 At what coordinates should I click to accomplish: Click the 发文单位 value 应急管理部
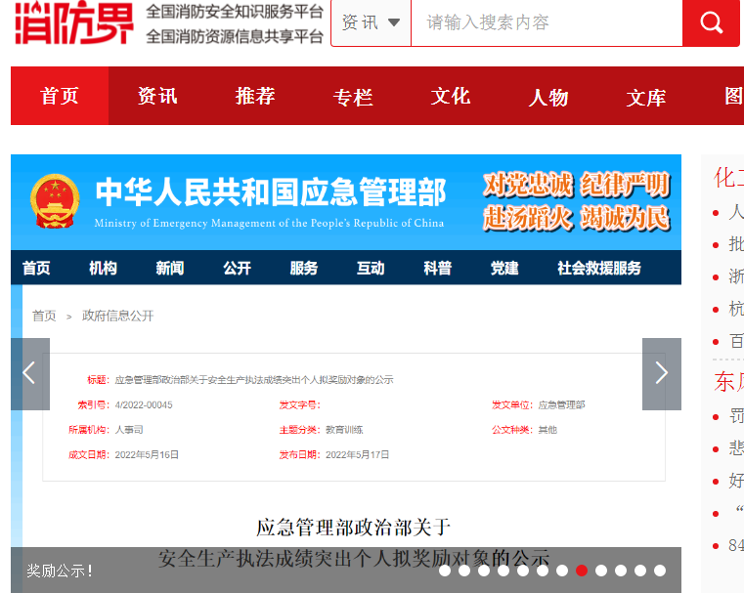[561, 405]
